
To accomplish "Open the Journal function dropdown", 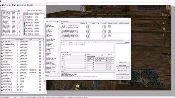I will pyautogui.click(x=93, y=58).
